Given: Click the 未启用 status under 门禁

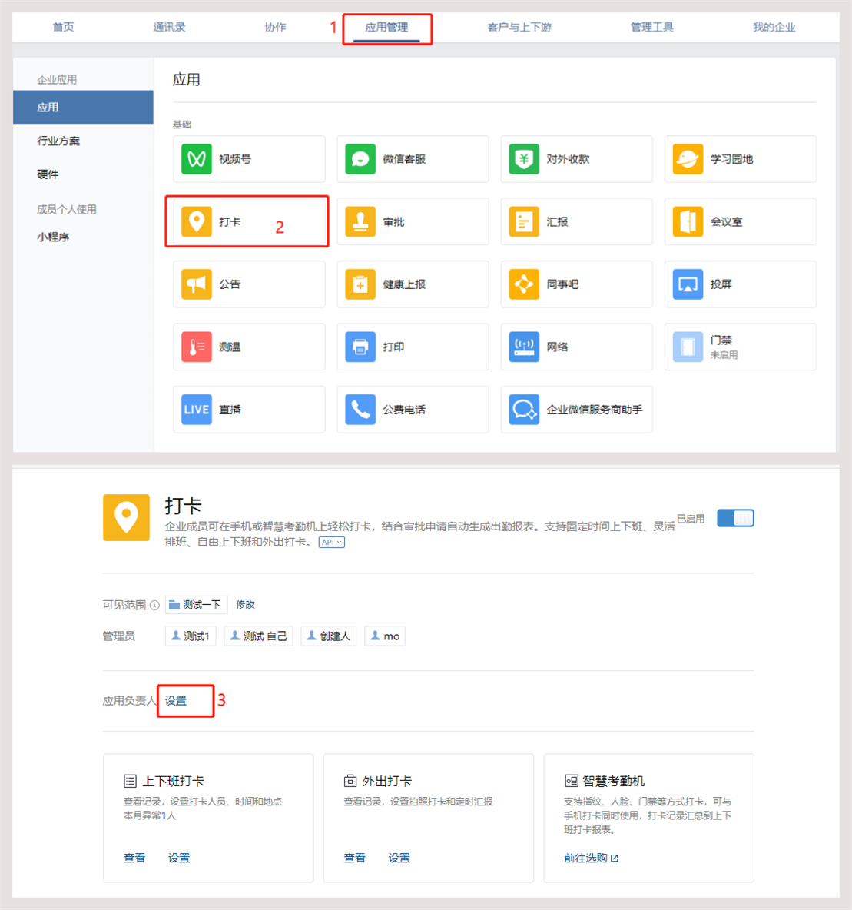Looking at the screenshot, I should pos(724,354).
